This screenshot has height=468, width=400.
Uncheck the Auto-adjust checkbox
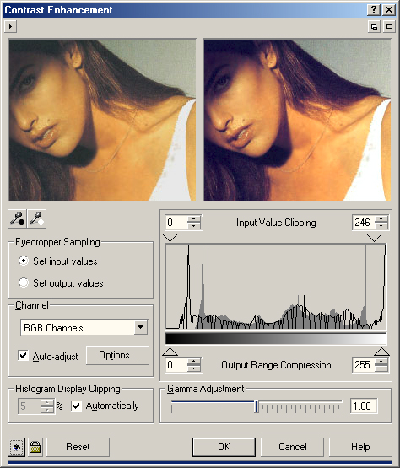pos(23,356)
